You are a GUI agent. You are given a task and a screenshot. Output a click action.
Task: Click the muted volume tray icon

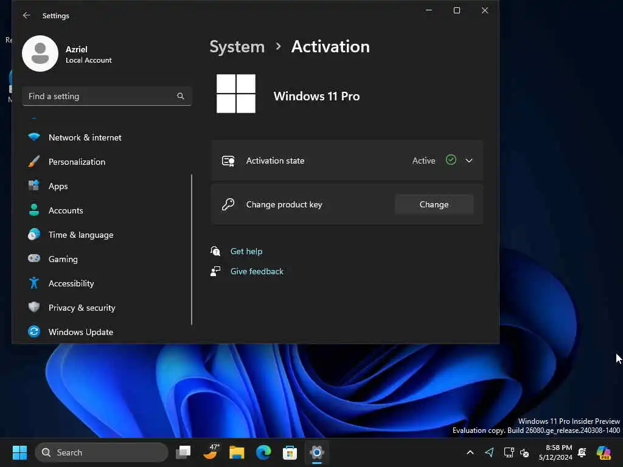coord(524,452)
